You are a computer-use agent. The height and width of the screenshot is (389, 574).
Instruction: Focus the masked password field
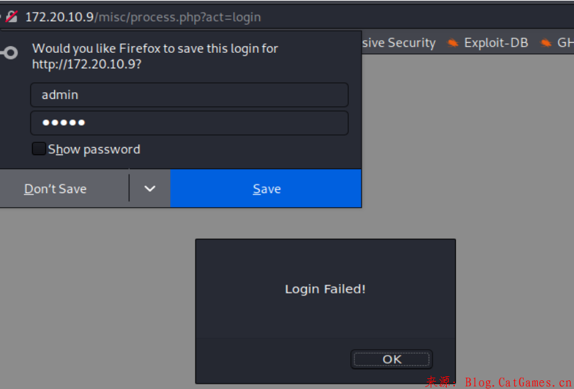point(189,123)
